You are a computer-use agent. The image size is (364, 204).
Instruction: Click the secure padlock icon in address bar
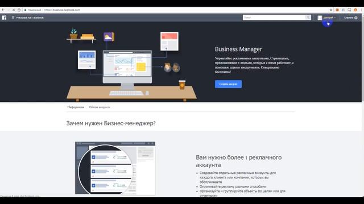pyautogui.click(x=25, y=10)
